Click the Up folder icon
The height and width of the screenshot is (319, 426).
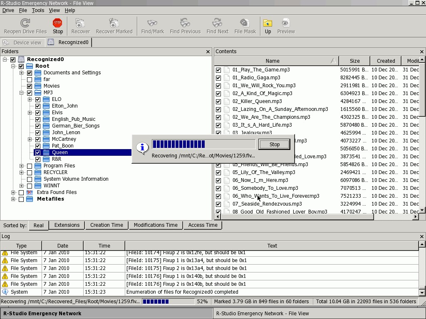pyautogui.click(x=267, y=23)
